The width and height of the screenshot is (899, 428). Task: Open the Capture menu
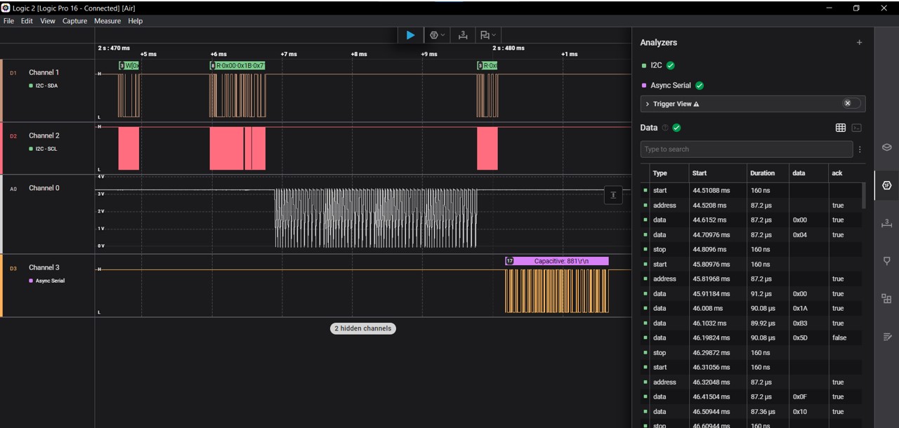coord(74,21)
